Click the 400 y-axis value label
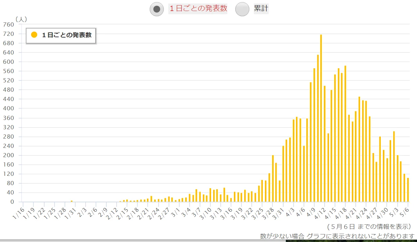The width and height of the screenshot is (417, 242). (x=8, y=108)
